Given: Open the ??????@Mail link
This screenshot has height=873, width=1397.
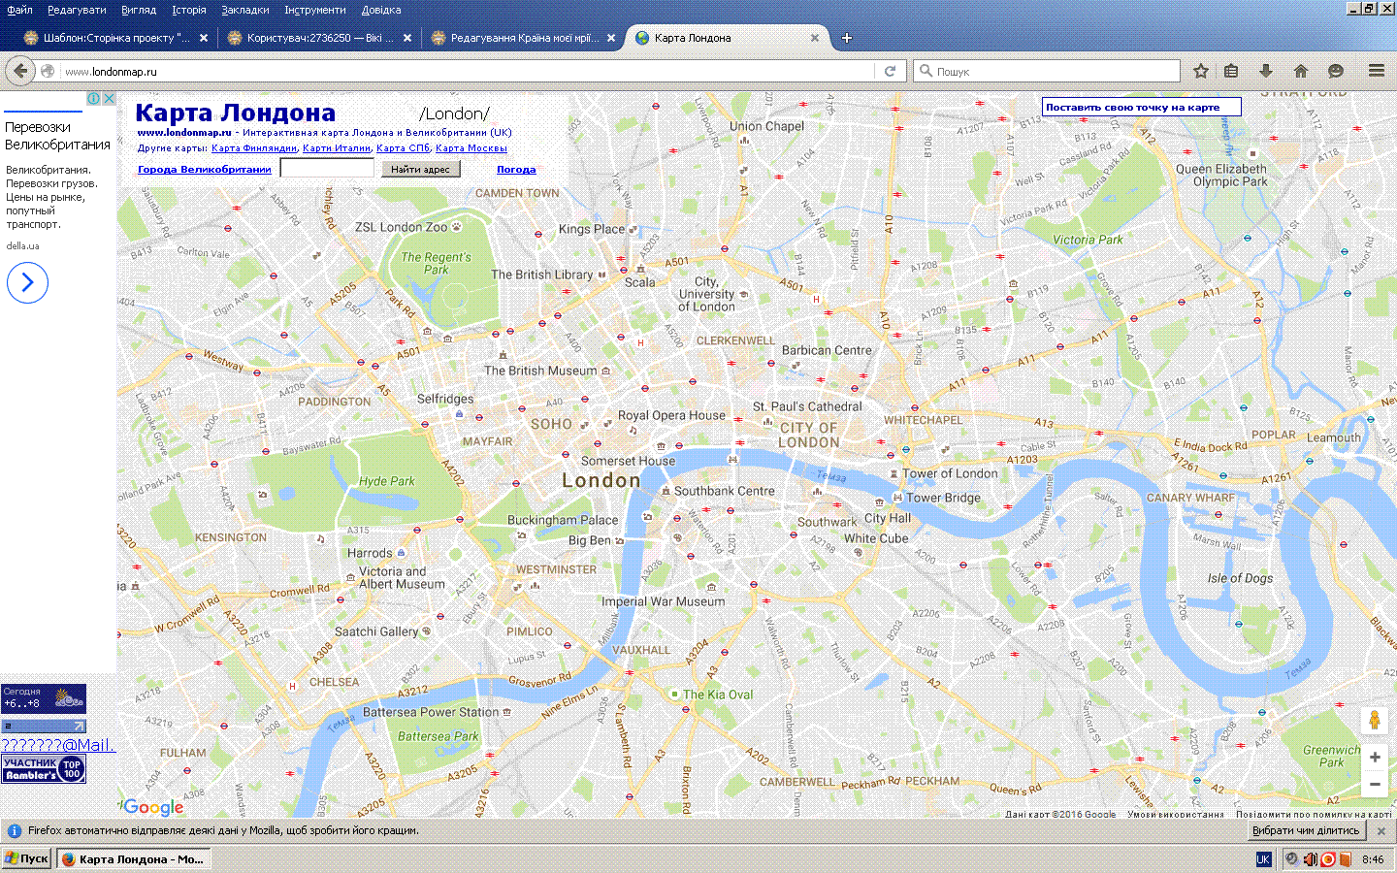Looking at the screenshot, I should (x=57, y=745).
